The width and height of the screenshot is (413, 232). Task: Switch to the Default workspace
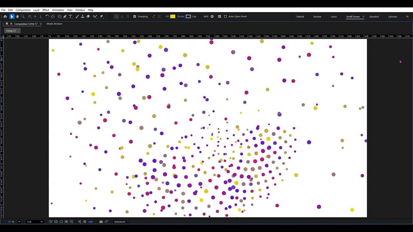point(300,17)
